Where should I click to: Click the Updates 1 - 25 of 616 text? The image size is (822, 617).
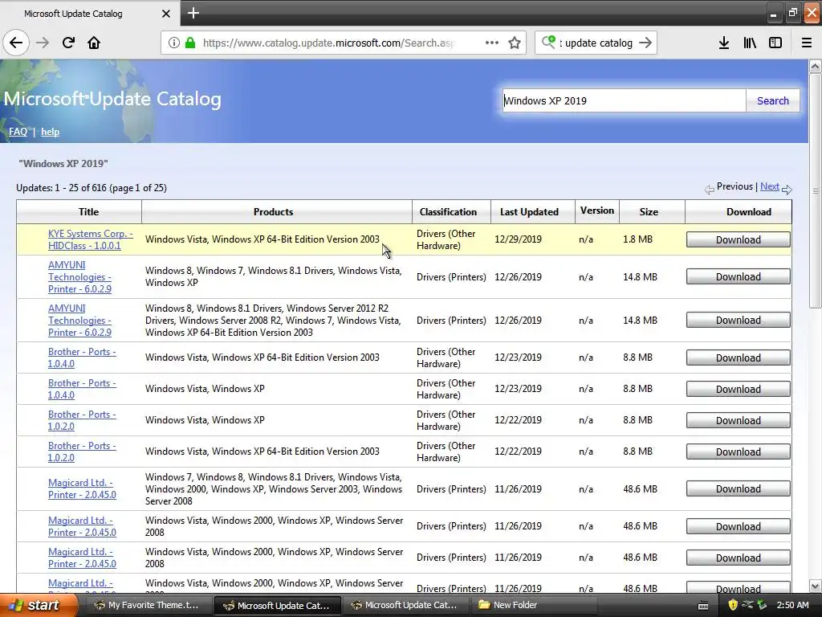coord(92,188)
